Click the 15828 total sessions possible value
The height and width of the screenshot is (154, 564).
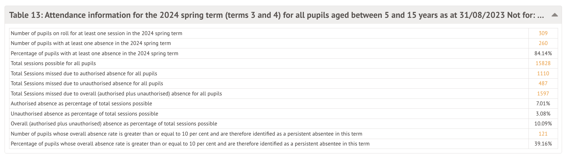[543, 63]
